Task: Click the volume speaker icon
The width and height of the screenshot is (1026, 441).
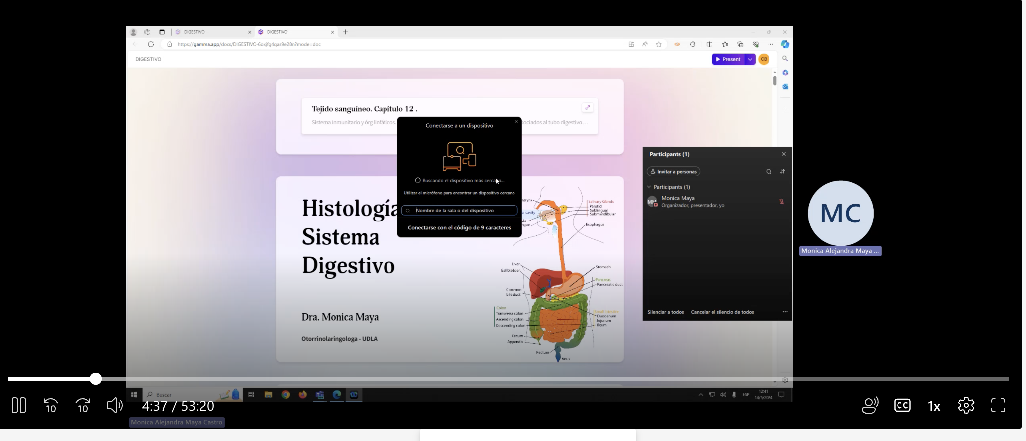Action: point(114,405)
